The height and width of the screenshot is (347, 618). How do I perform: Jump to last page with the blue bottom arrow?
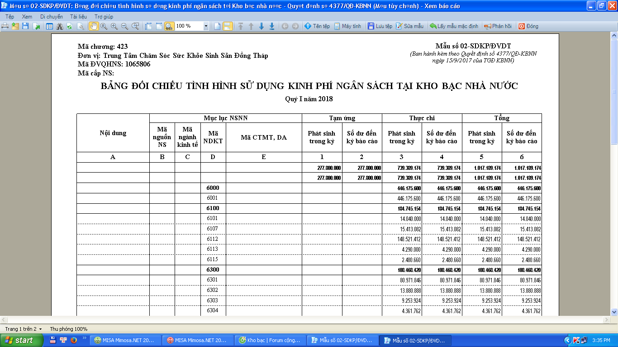point(272,26)
